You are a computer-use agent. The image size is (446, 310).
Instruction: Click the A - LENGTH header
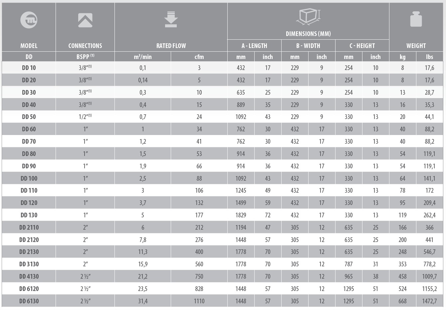[254, 46]
